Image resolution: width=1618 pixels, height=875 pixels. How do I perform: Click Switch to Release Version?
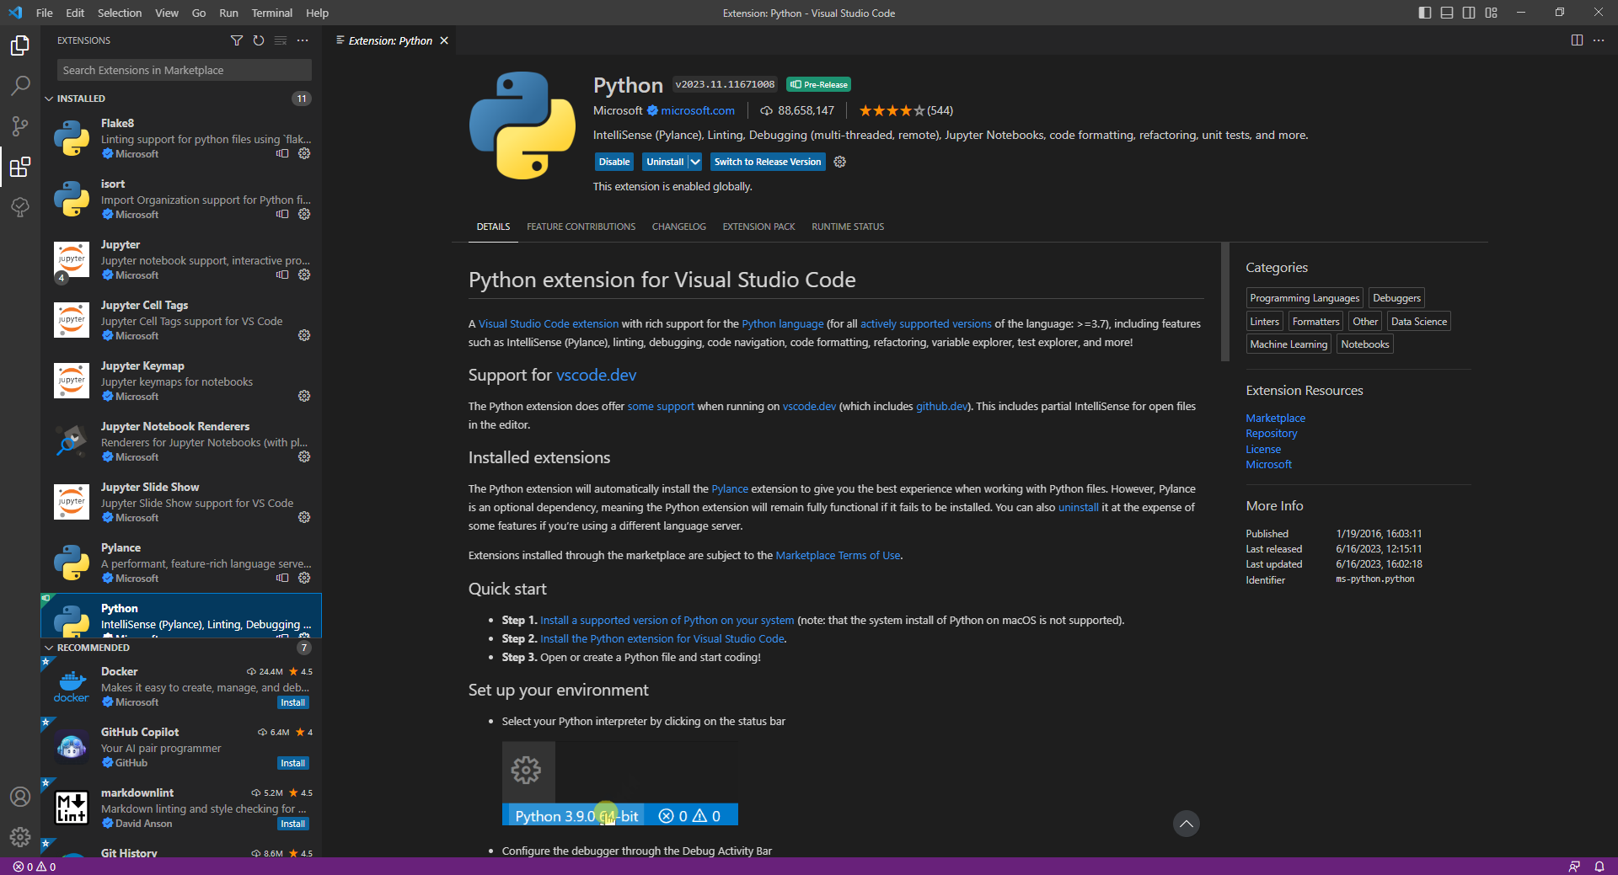768,162
